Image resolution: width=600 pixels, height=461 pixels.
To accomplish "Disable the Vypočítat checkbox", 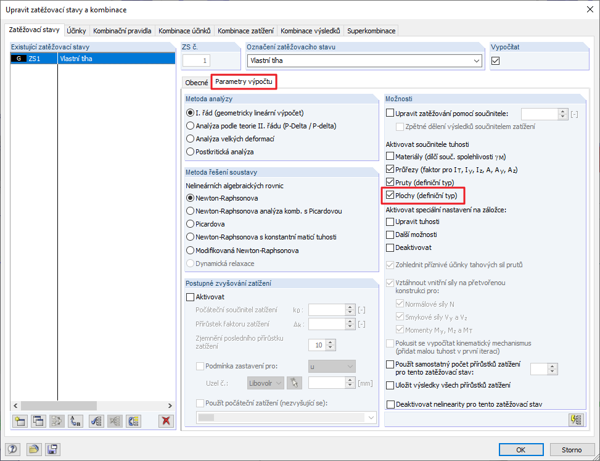I will click(495, 60).
